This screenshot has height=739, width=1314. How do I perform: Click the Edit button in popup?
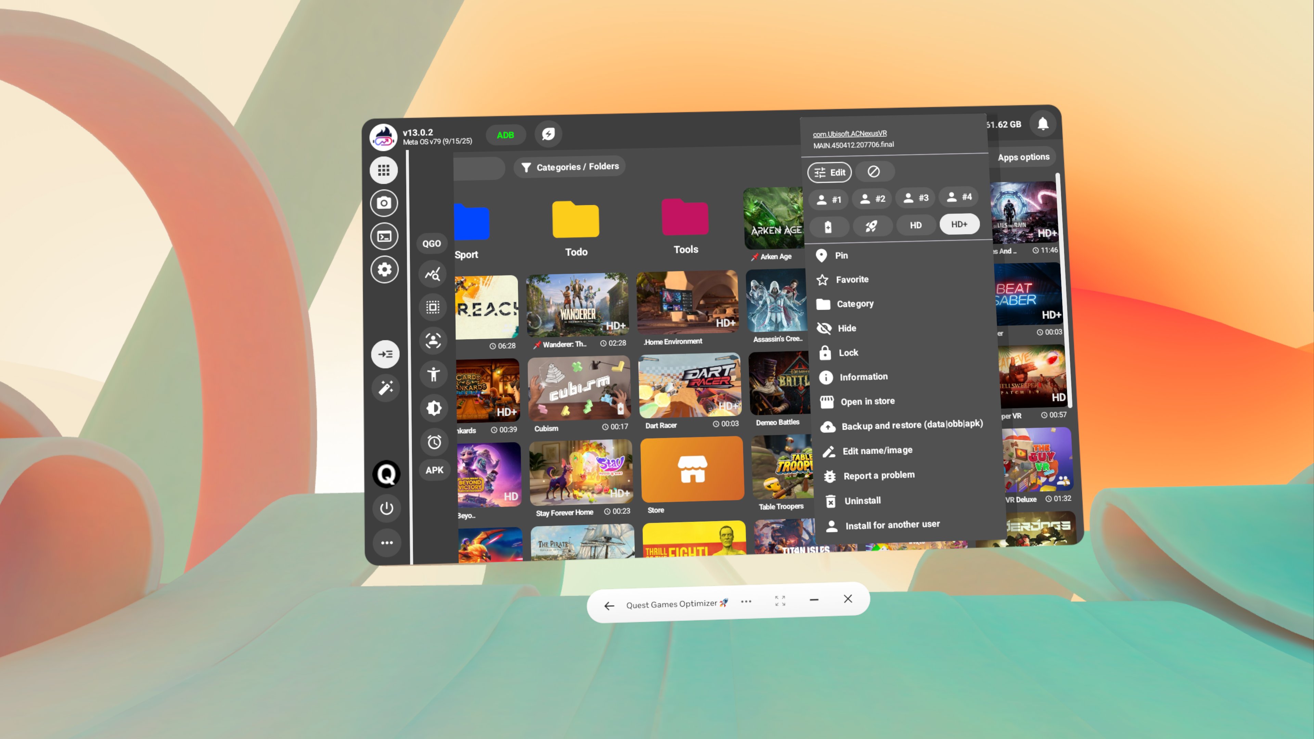829,172
